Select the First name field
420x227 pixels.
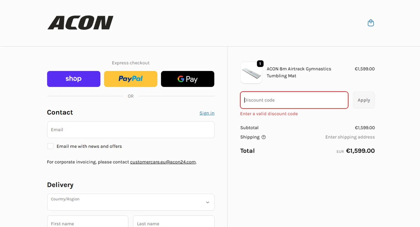(x=88, y=222)
